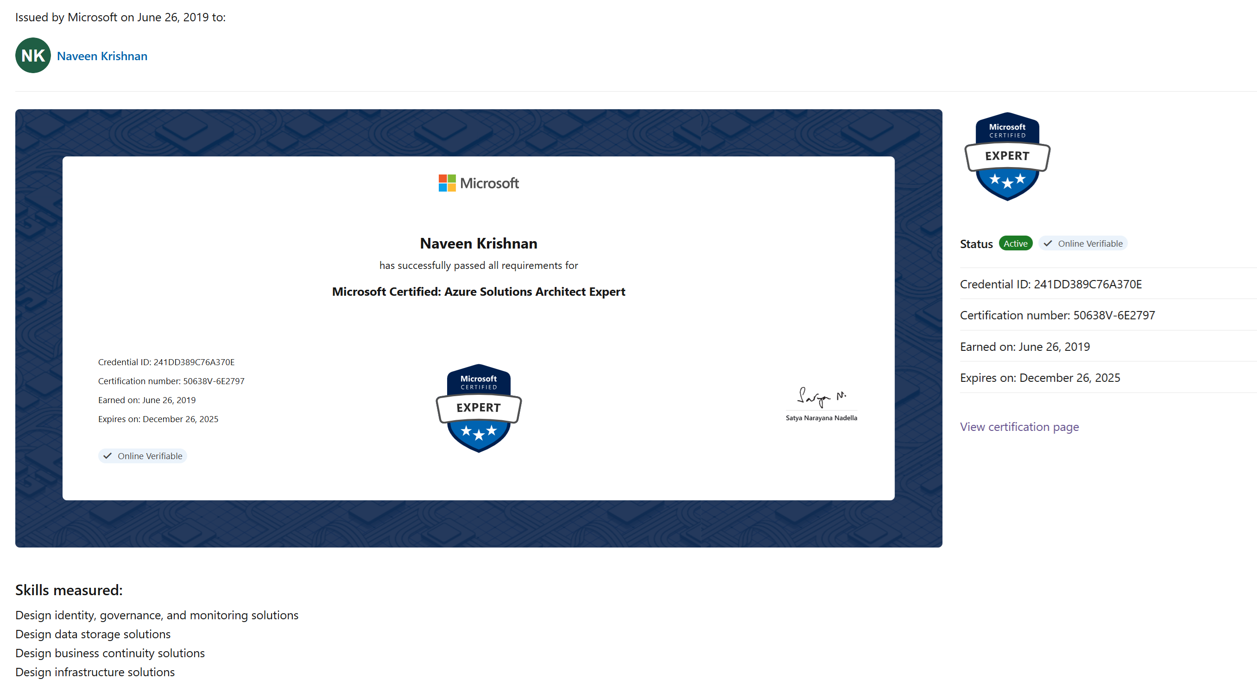The image size is (1257, 691).
Task: Click Design business continuity solutions
Action: [110, 654]
